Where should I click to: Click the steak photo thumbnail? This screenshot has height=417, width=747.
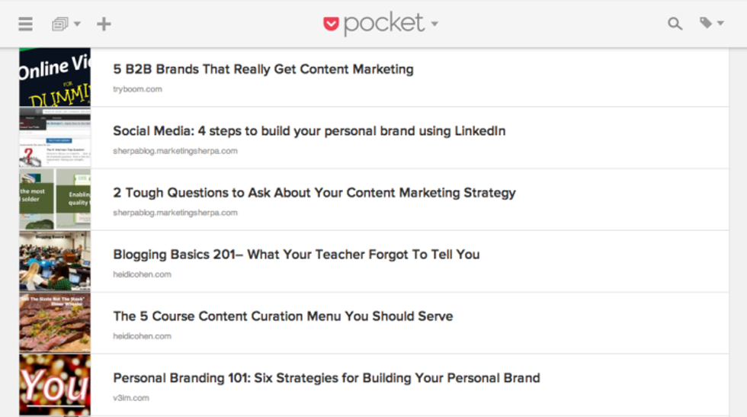pos(55,322)
